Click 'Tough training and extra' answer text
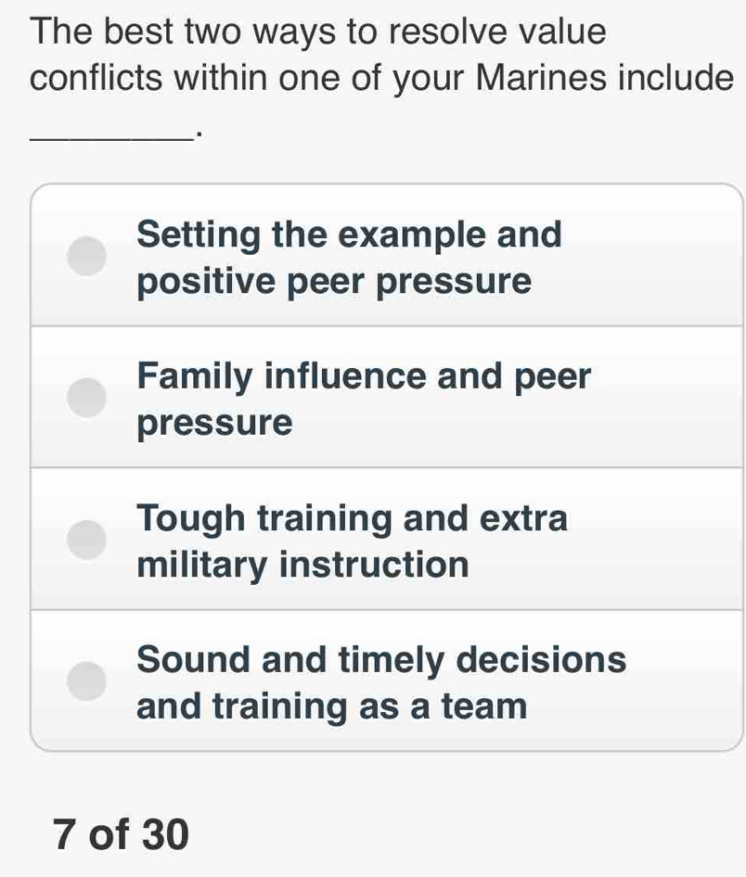This screenshot has height=877, width=746. [352, 519]
